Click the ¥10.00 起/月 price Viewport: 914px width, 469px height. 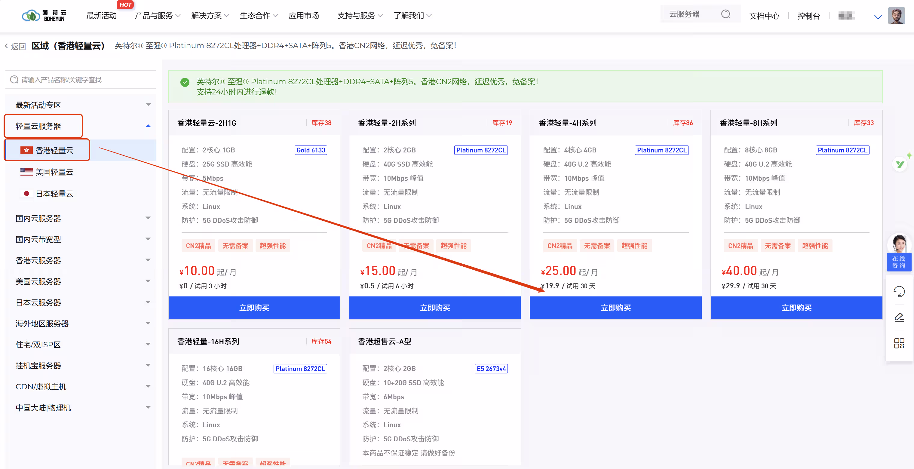(207, 271)
